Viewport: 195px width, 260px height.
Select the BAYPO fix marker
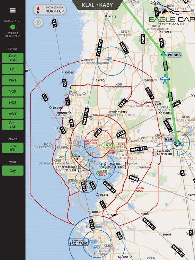pos(93,80)
